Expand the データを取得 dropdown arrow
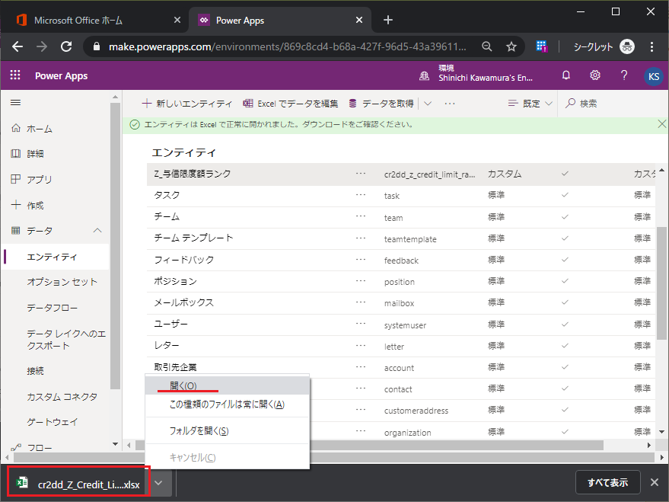Viewport: 669px width, 502px height. (x=428, y=104)
